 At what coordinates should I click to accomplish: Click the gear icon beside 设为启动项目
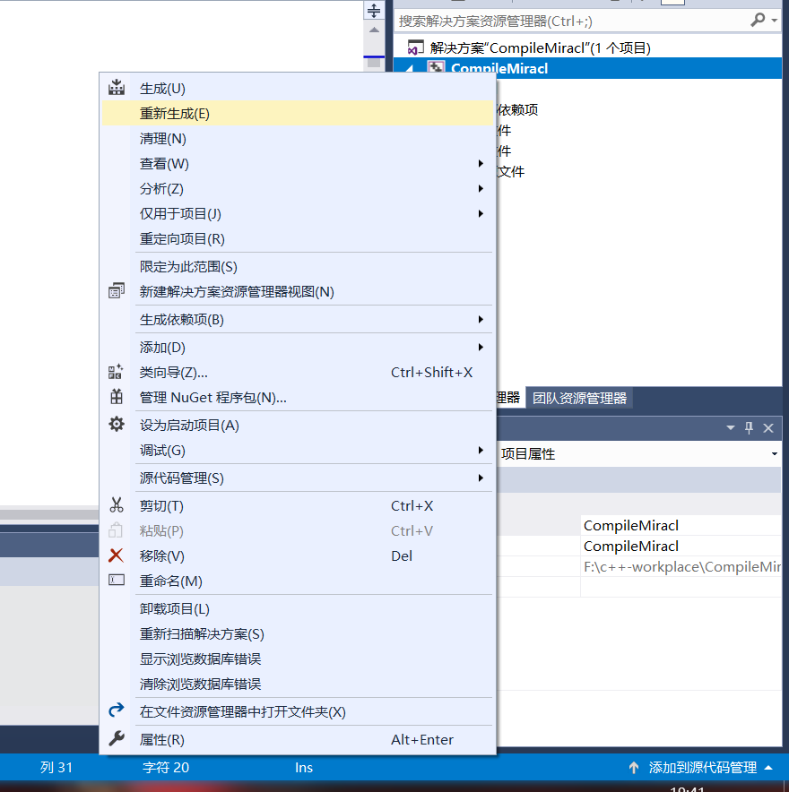[117, 425]
